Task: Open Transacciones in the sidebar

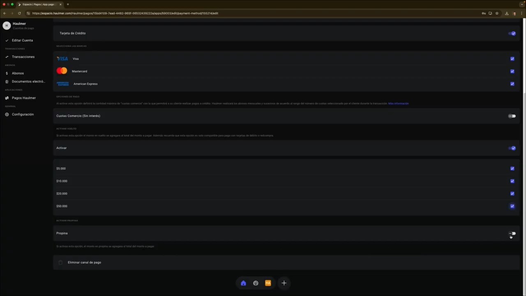Action: (23, 57)
